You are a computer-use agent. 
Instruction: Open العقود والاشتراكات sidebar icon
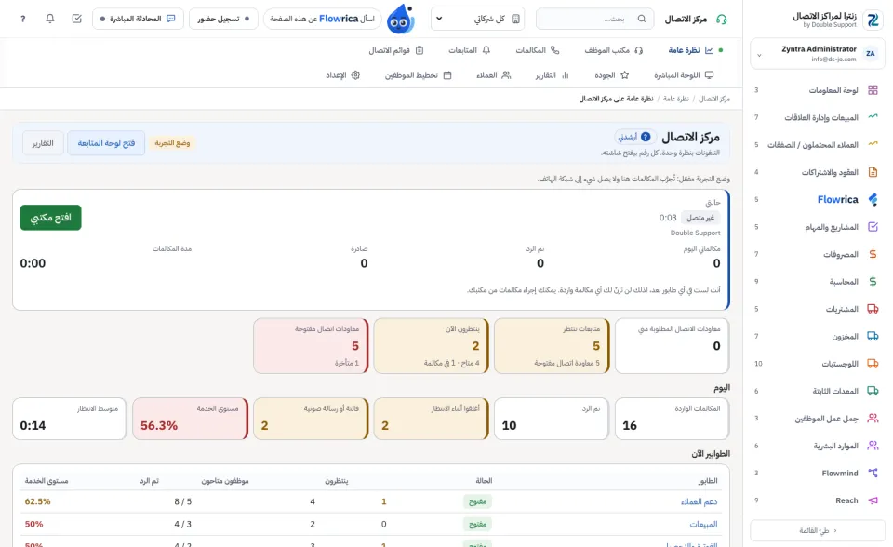pos(873,172)
